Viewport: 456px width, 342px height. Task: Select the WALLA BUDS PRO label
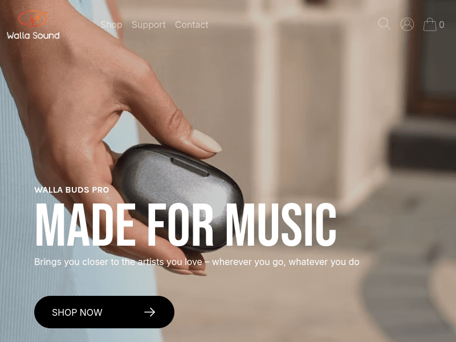[x=72, y=190]
